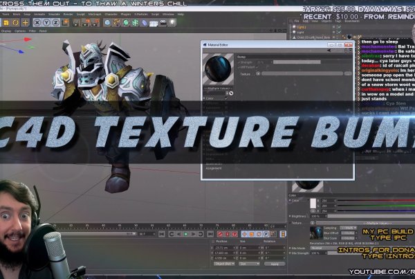
Task: Toggle the X axis lock
Action: tap(37, 23)
